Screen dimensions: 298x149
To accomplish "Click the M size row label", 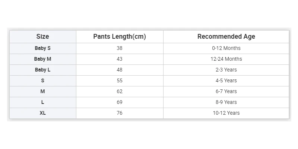I will 43,91.
